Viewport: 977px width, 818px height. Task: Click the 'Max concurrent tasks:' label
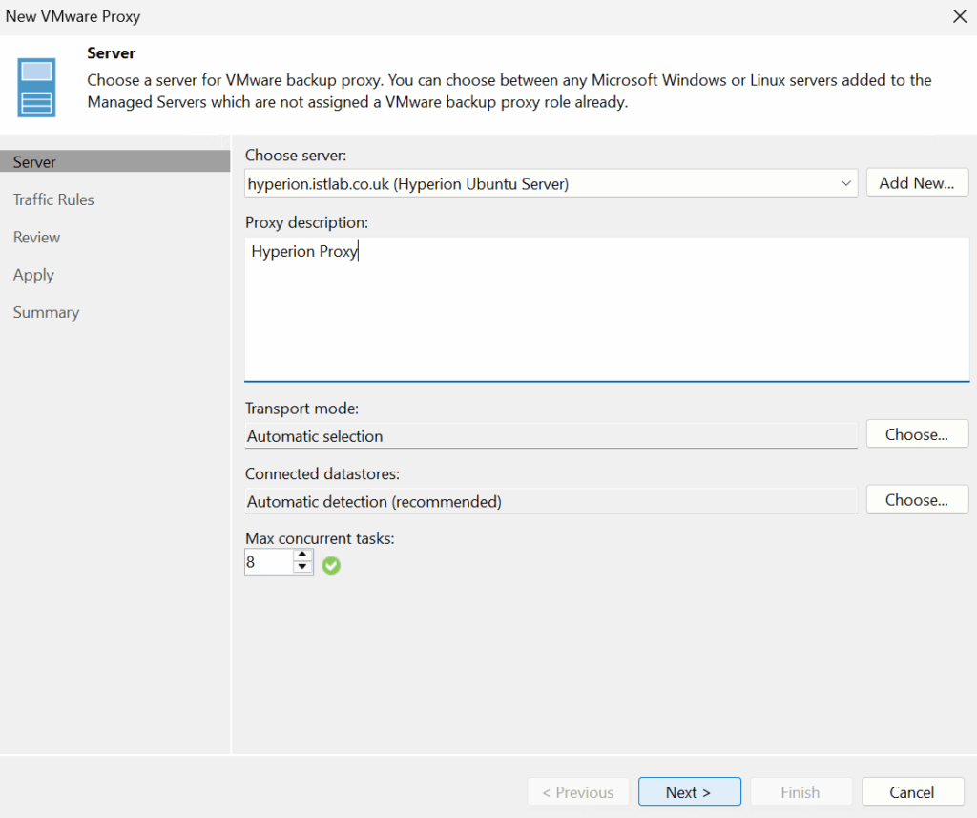click(320, 538)
